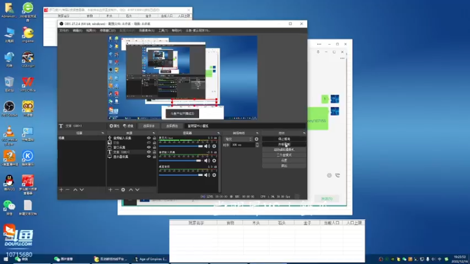The height and width of the screenshot is (264, 470).
Task: Open the Windows Start button
Action: click(6, 259)
